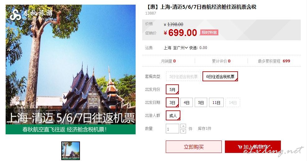307x161 pixels.
Task: Open the 至广州 destination dropdown
Action: [180, 48]
